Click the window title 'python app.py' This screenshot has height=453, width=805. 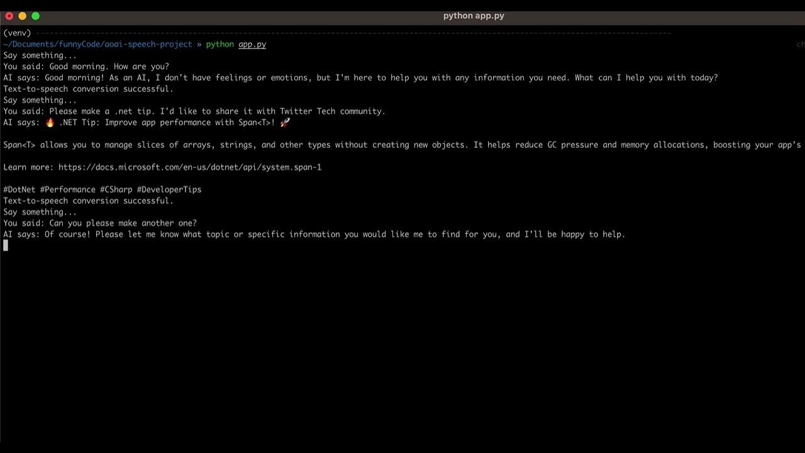[x=474, y=16]
